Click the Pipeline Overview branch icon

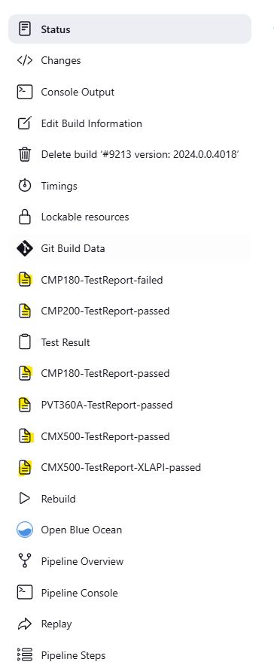coord(25,561)
